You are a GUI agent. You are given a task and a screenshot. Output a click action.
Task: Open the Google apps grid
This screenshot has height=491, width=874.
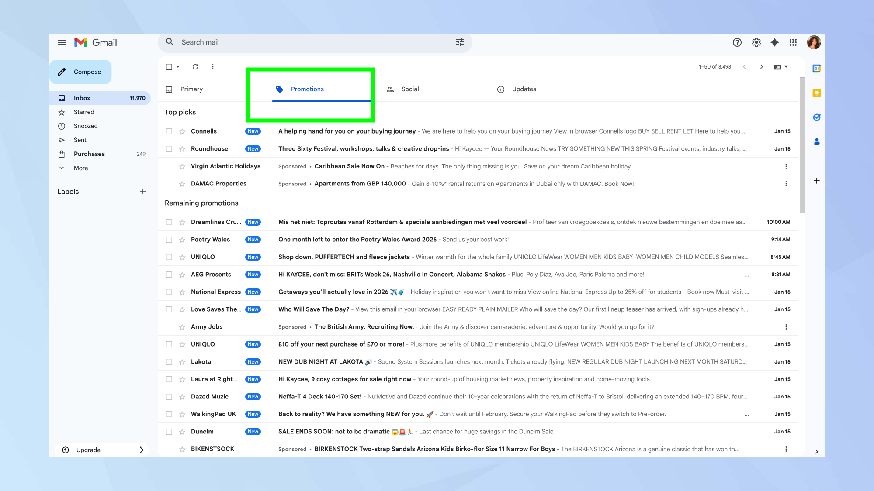tap(793, 42)
